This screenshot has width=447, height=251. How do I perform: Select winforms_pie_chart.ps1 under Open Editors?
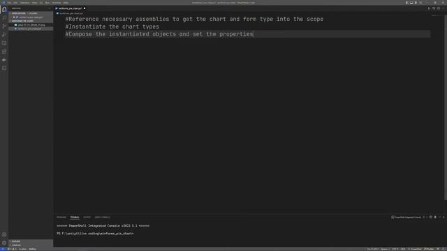(x=31, y=17)
